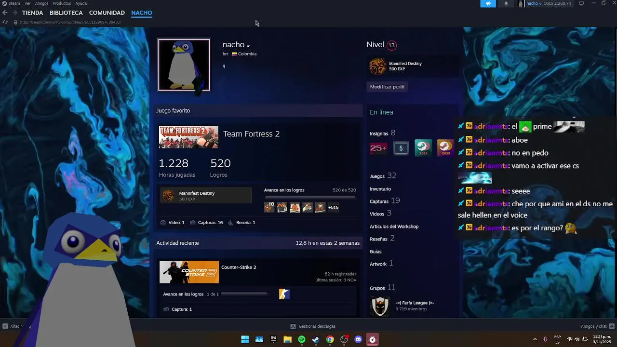Open the Insignias 8 link
Viewport: 617px width, 347px height.
383,133
